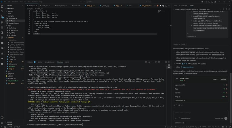Open new terminal launch profile dropdown
This screenshot has width=232, height=128.
point(153,62)
